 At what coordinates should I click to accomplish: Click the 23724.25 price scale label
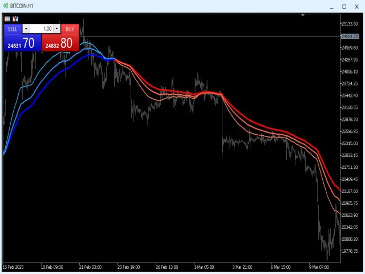click(350, 84)
